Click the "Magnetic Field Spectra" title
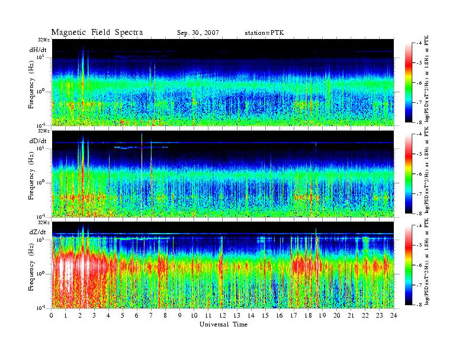 tap(97, 33)
